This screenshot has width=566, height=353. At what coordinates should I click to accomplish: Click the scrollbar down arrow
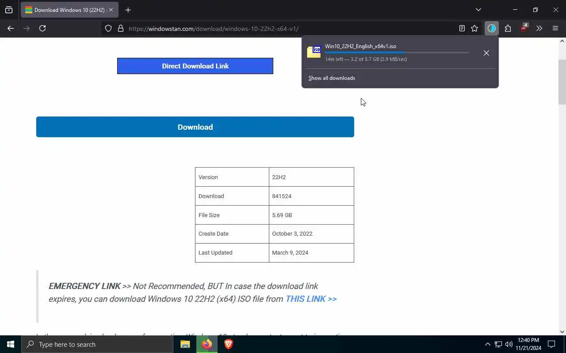point(562,332)
